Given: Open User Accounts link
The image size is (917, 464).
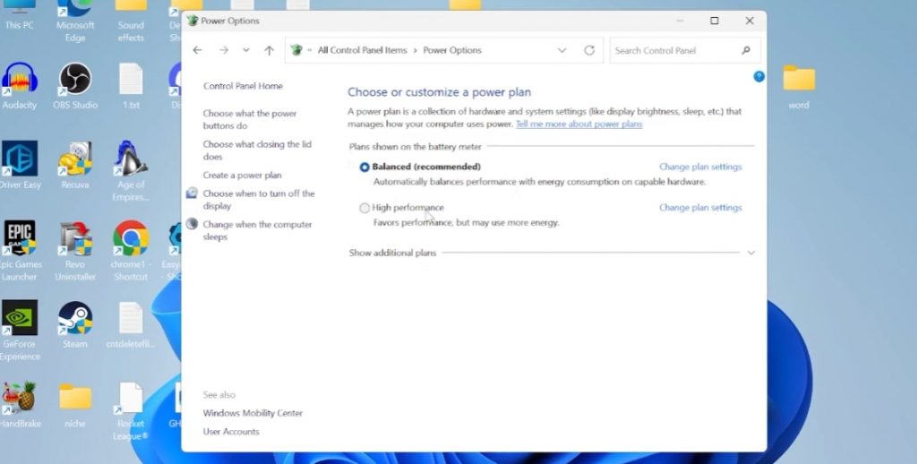Looking at the screenshot, I should click(231, 432).
